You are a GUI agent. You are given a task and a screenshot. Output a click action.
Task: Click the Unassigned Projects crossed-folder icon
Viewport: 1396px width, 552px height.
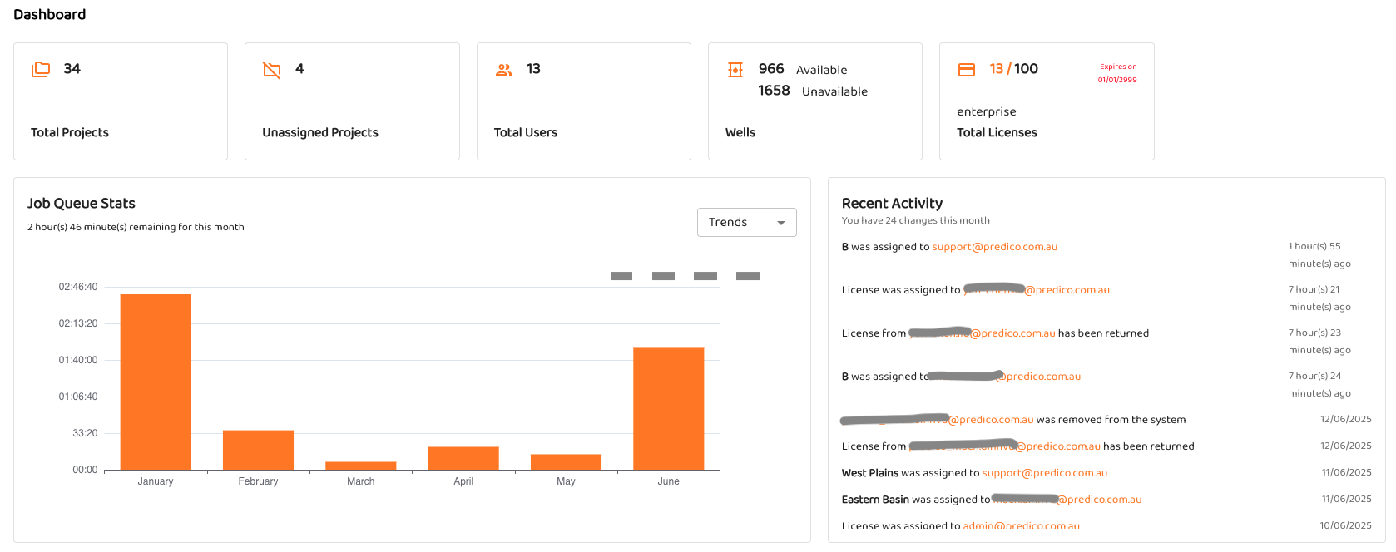coord(272,70)
